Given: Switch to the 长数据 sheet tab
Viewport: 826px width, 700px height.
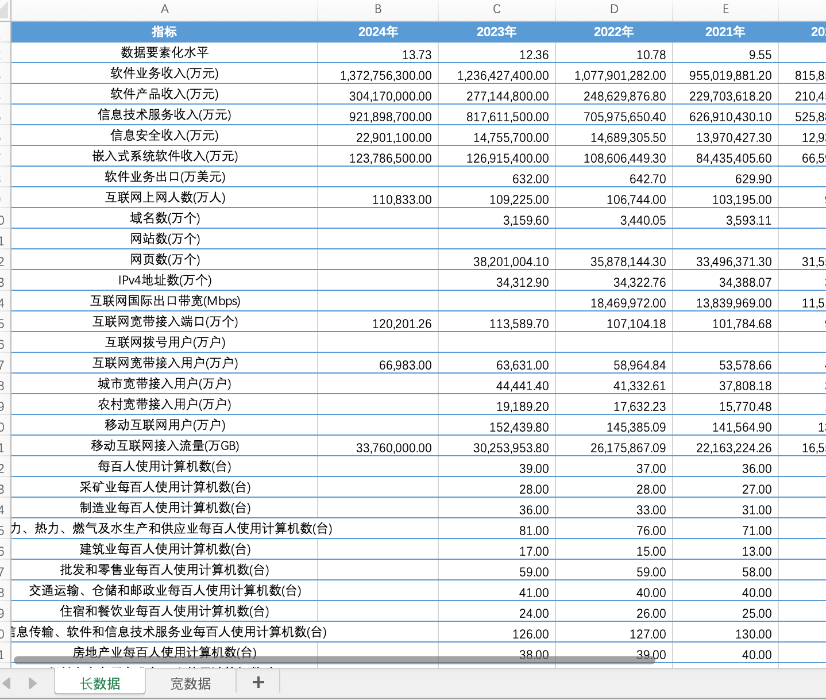Looking at the screenshot, I should pyautogui.click(x=100, y=683).
